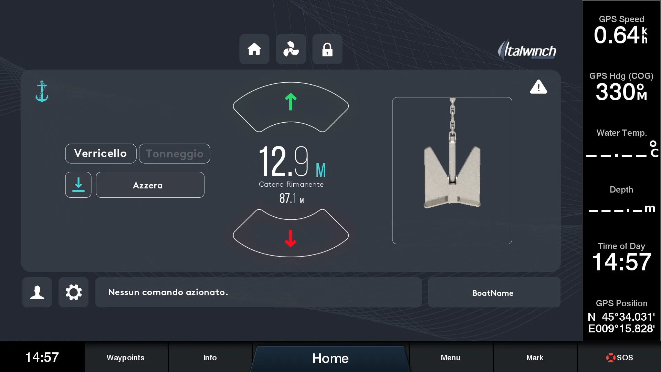Viewport: 661px width, 372px height.
Task: Open the warning triangle alert
Action: (538, 87)
